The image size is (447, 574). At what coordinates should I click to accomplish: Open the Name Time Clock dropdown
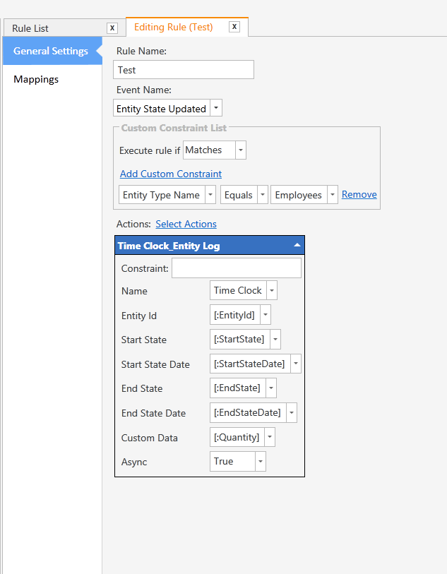click(271, 291)
